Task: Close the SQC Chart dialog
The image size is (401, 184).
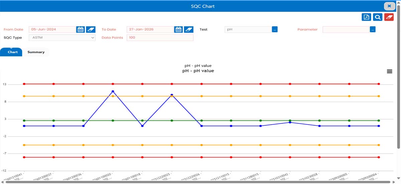Action: (x=389, y=6)
